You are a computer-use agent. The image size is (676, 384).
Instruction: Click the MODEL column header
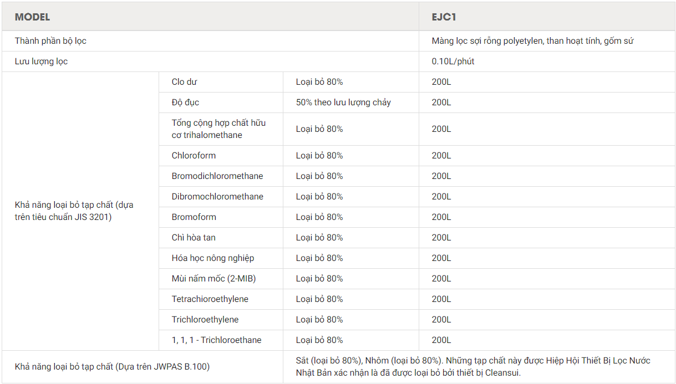point(32,17)
